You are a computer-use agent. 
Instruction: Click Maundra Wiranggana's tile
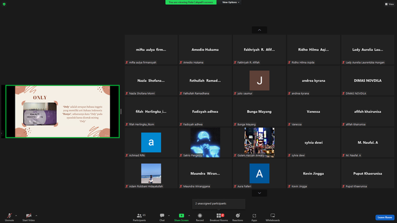[205, 173]
